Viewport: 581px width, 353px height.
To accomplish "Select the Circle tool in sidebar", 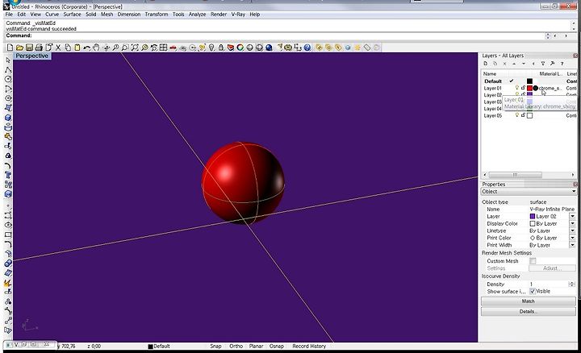I will coord(8,79).
